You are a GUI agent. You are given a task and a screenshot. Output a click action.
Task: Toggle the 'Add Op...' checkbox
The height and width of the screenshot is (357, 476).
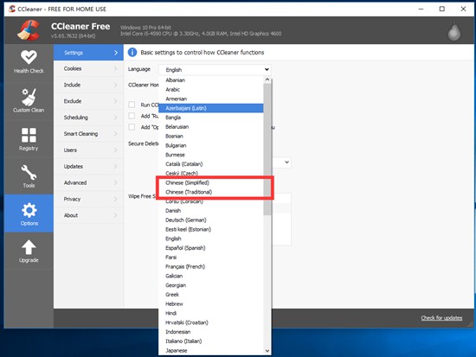(x=132, y=127)
